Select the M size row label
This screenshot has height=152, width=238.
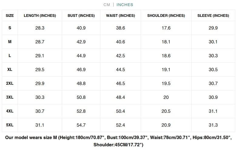[10, 42]
